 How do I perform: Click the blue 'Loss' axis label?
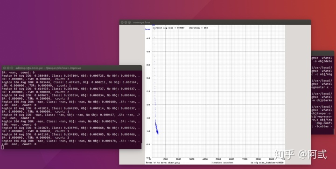tap(147, 29)
